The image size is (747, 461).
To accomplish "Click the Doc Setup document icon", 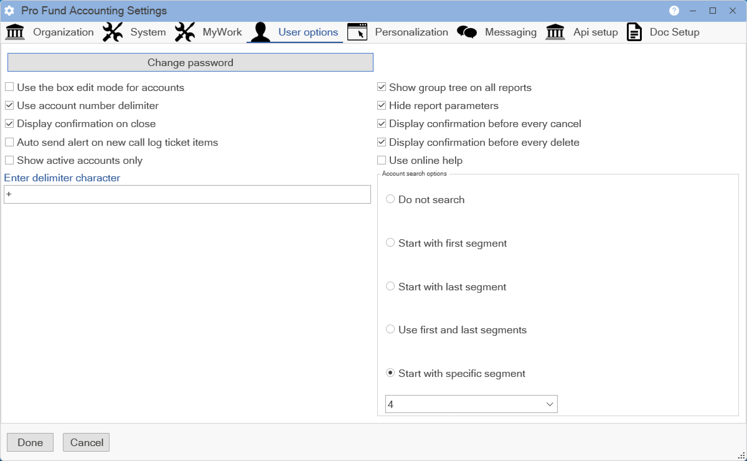I will [634, 32].
